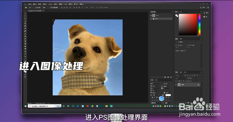This screenshot has height=122, width=233.
Task: Click the search icon at top right
Action: pos(201,8)
